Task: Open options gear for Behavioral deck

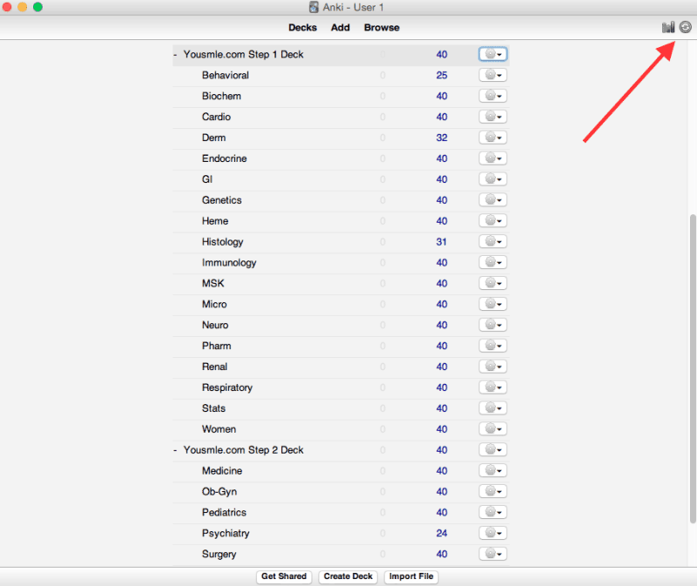Action: [x=493, y=75]
